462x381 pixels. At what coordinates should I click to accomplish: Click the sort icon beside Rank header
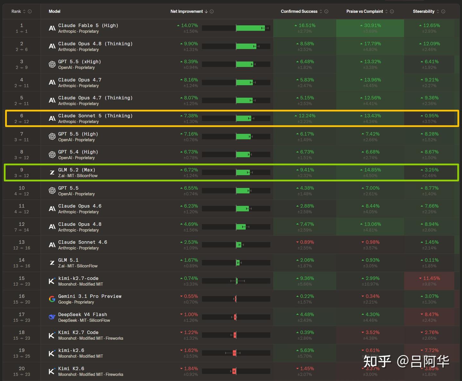(x=24, y=12)
